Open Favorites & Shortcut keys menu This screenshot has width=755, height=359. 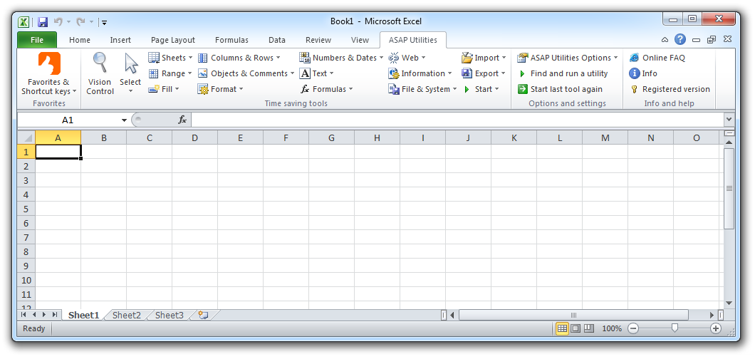48,73
